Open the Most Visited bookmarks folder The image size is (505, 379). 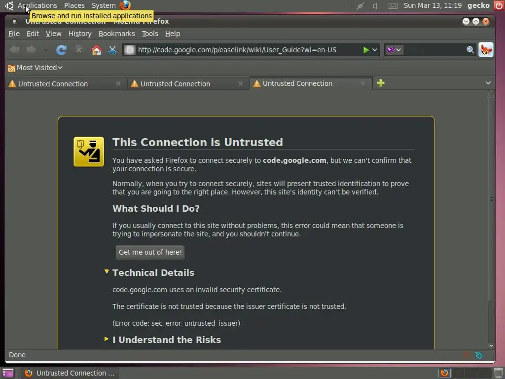point(35,68)
